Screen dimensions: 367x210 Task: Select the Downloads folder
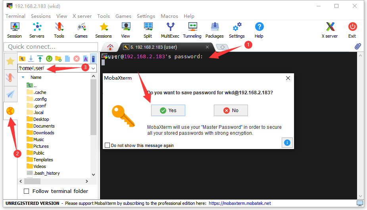click(40, 133)
